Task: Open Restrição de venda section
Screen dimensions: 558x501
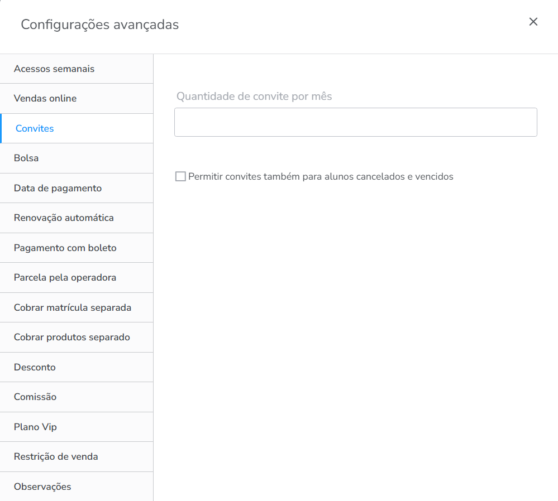Action: point(56,456)
